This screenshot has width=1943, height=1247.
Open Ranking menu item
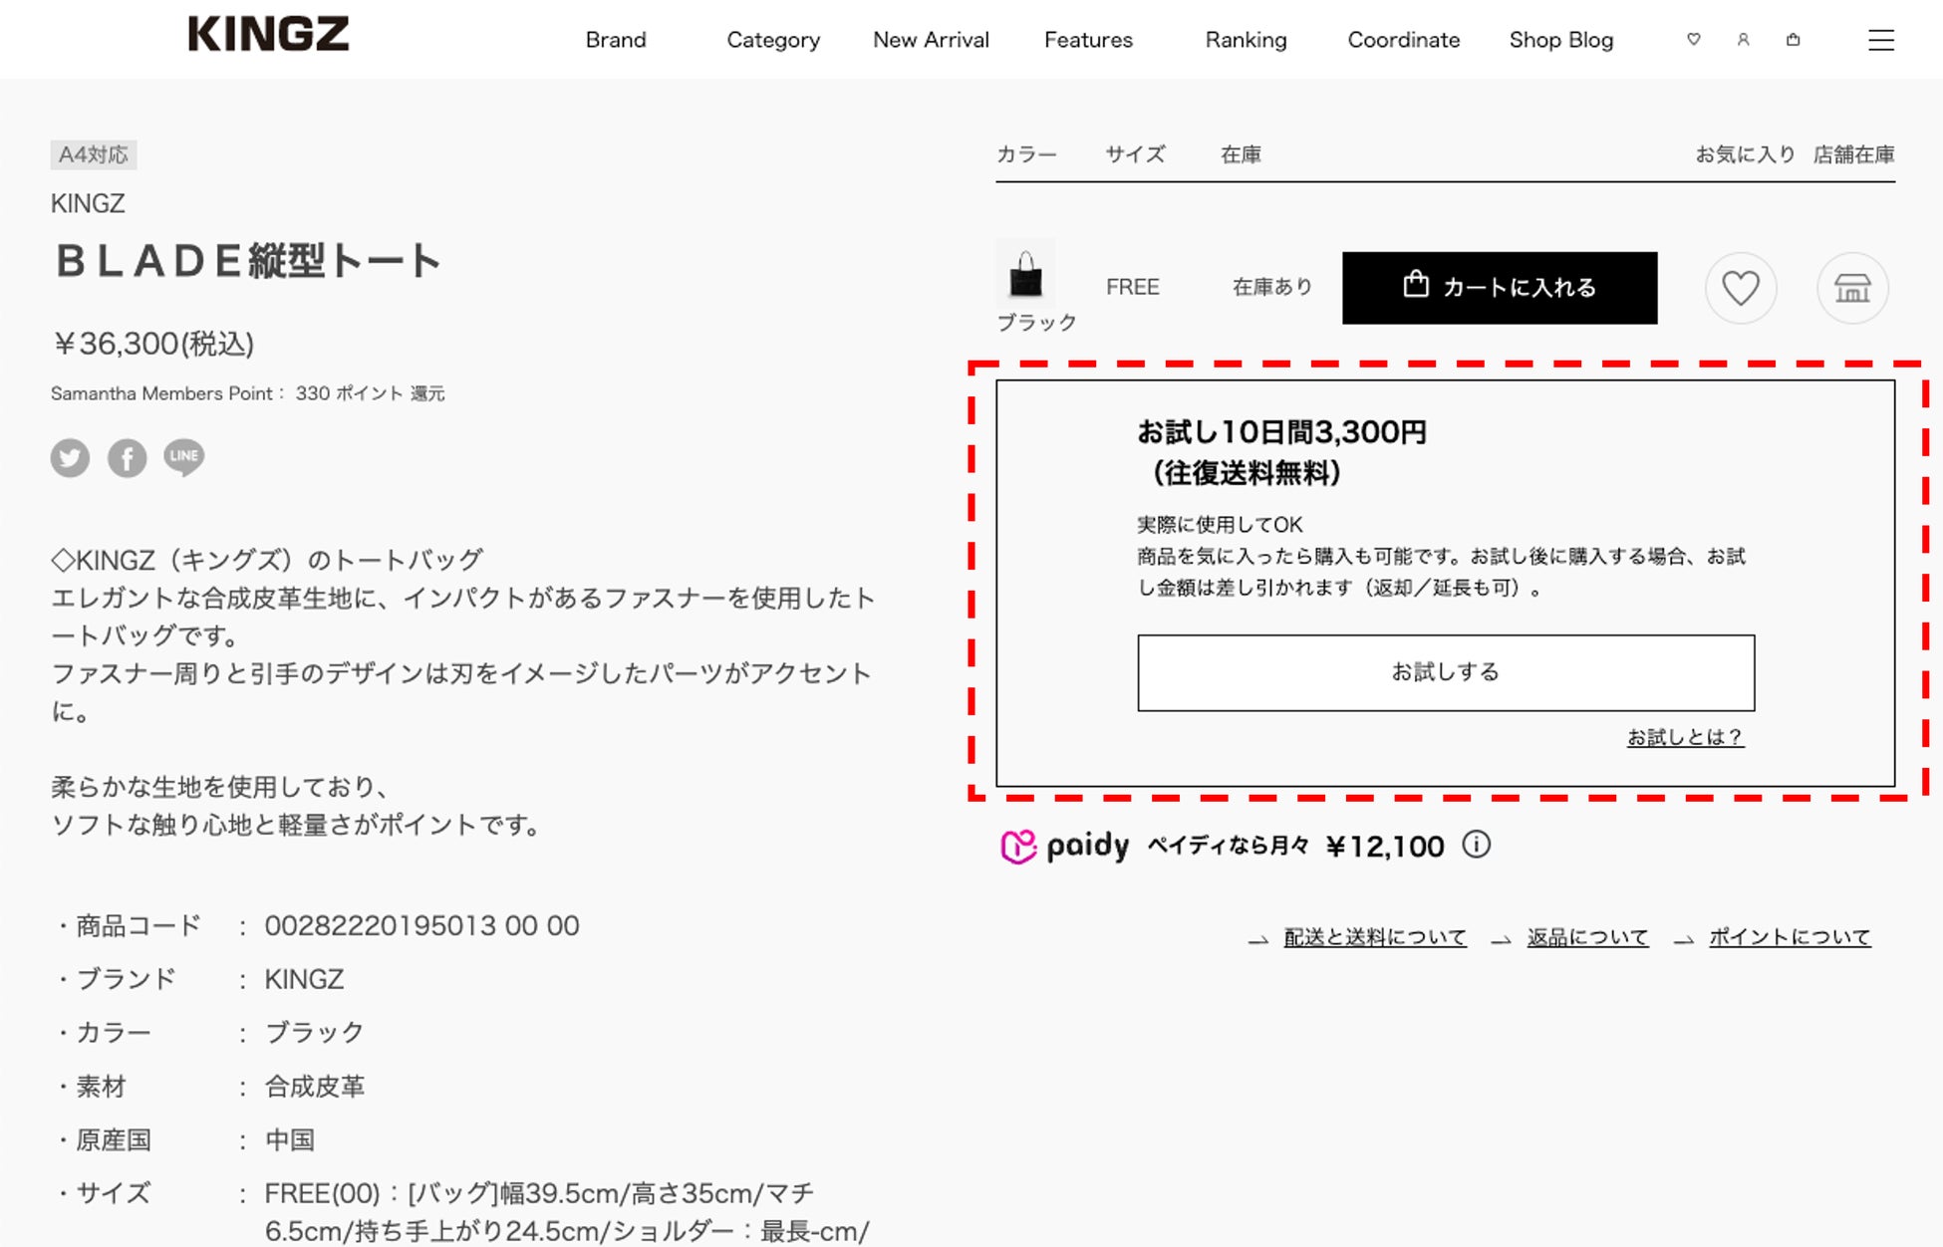[x=1246, y=40]
